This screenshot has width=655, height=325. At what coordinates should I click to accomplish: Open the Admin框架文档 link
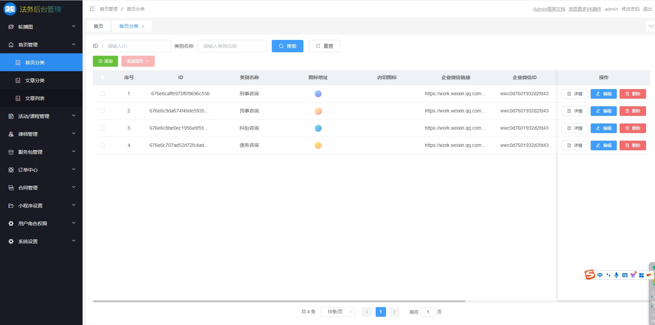click(x=549, y=9)
